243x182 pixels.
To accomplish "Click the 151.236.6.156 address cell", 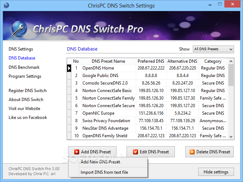I will click(151, 113).
